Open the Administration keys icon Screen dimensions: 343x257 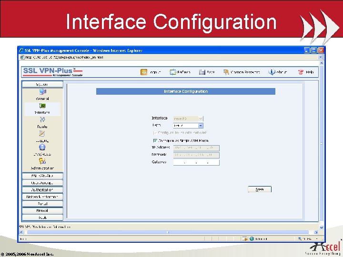pos(42,161)
